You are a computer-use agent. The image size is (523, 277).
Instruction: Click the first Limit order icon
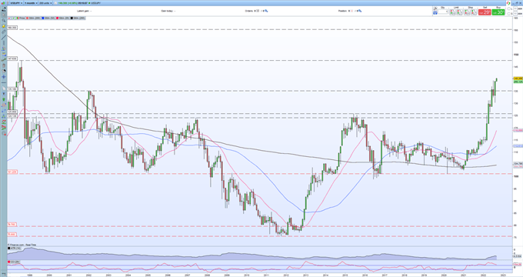click(452, 12)
